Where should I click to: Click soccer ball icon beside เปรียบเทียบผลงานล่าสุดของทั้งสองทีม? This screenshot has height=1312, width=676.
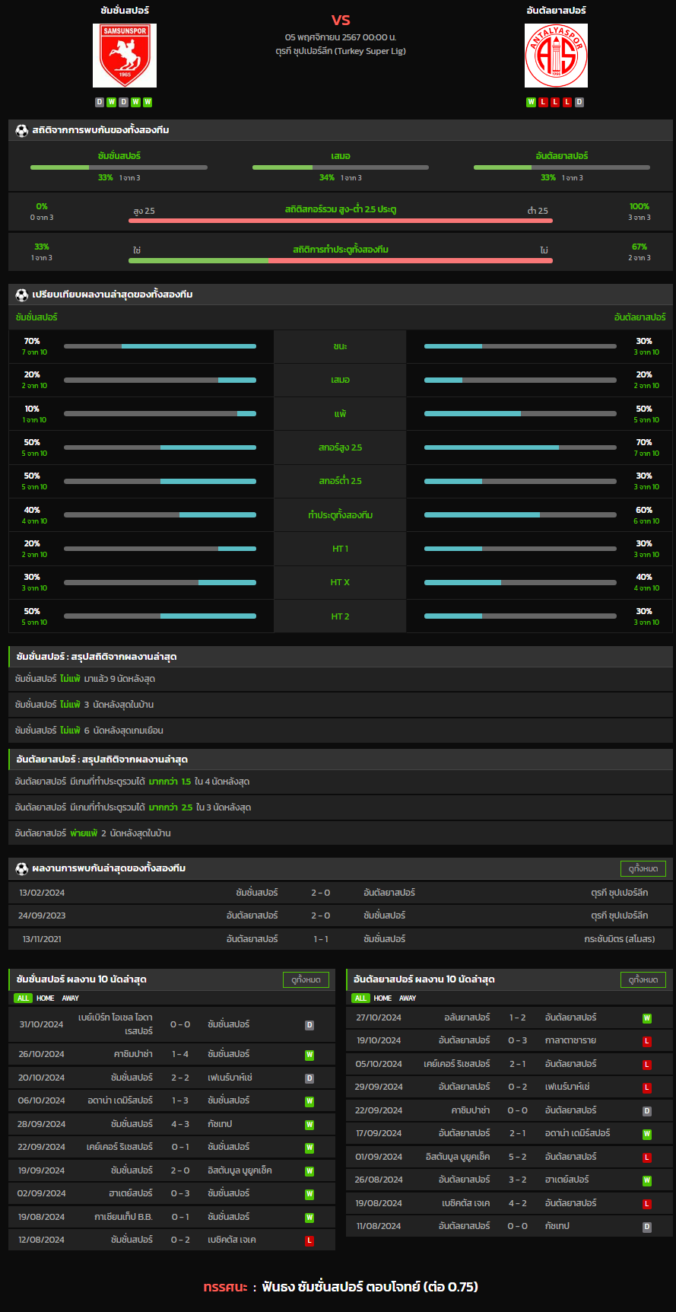click(x=21, y=295)
